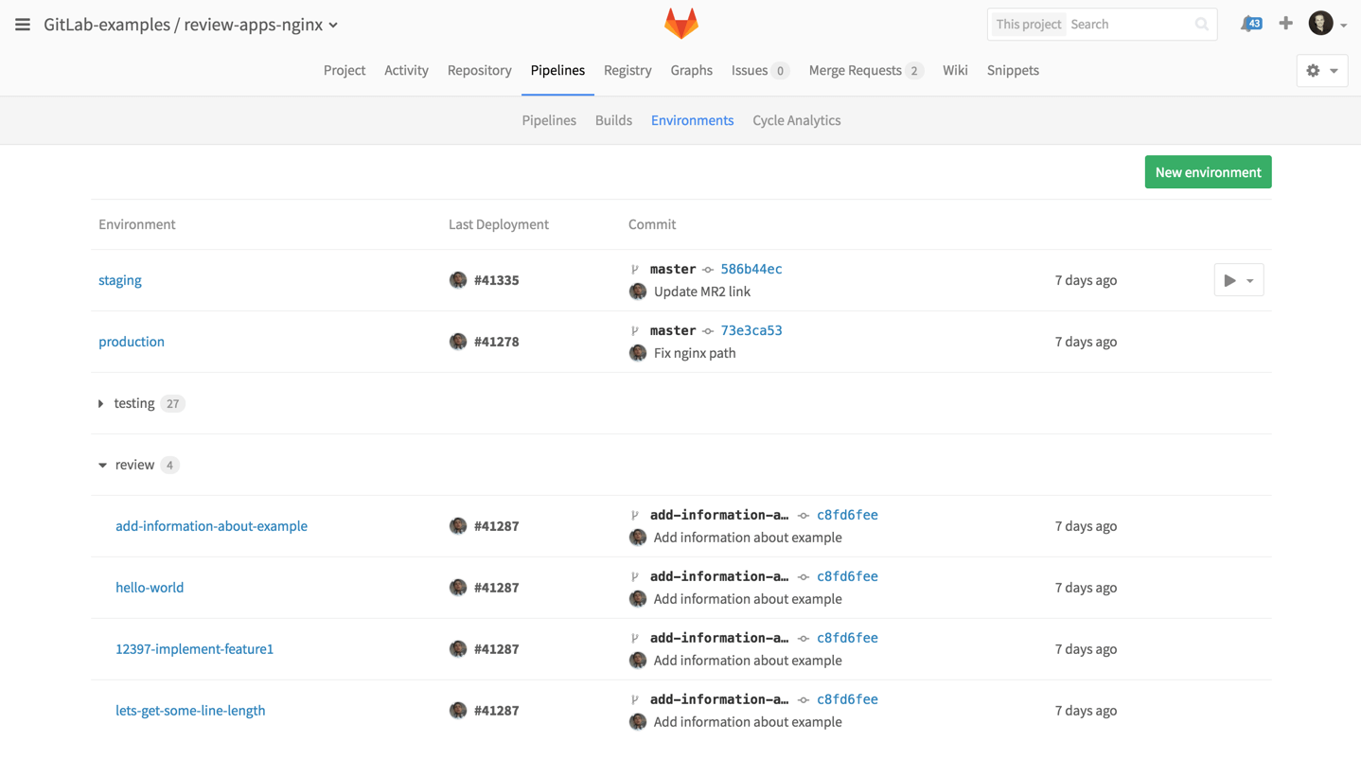Open the user avatar menu
This screenshot has height=759, width=1361.
point(1326,24)
